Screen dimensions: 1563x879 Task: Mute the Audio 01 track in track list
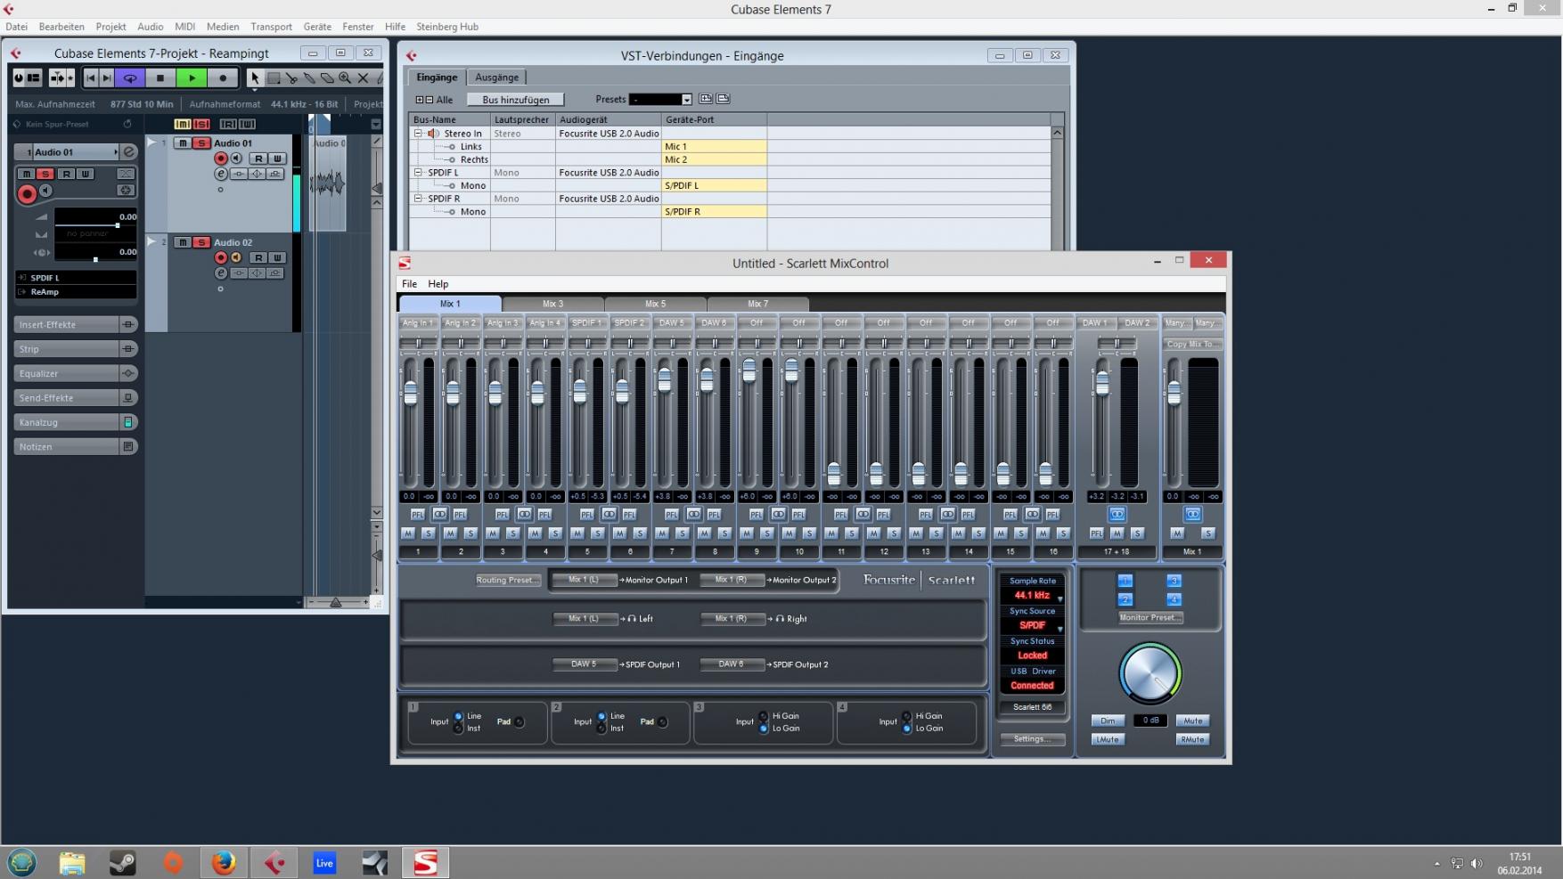[x=183, y=143]
